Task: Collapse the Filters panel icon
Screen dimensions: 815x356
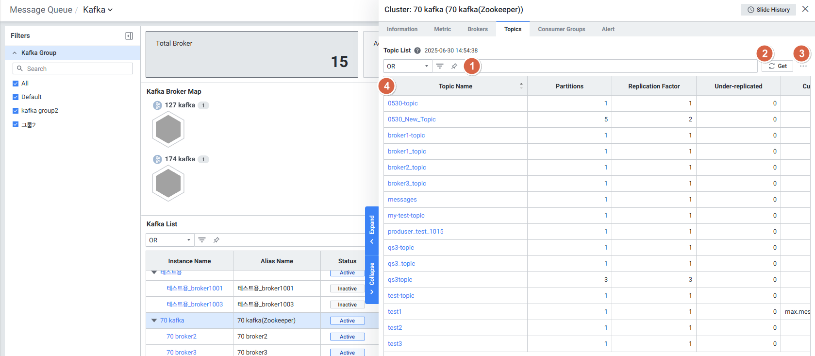Action: tap(129, 36)
